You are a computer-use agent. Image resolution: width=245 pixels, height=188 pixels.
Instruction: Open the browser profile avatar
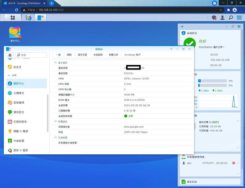click(235, 10)
